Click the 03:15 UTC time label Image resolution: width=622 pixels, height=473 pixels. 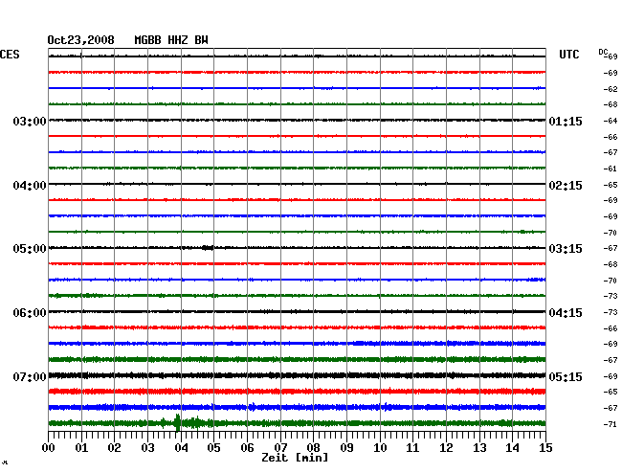(x=566, y=249)
